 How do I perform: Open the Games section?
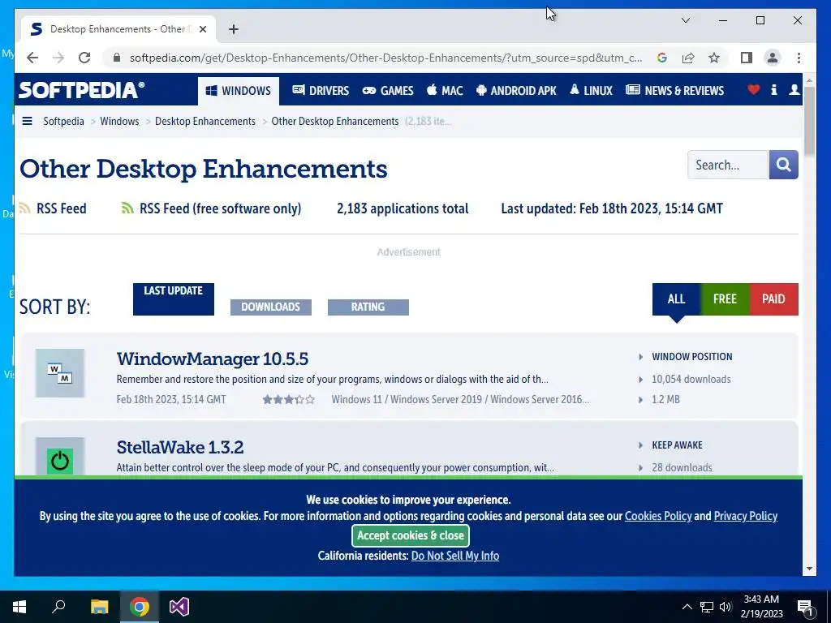click(x=388, y=91)
